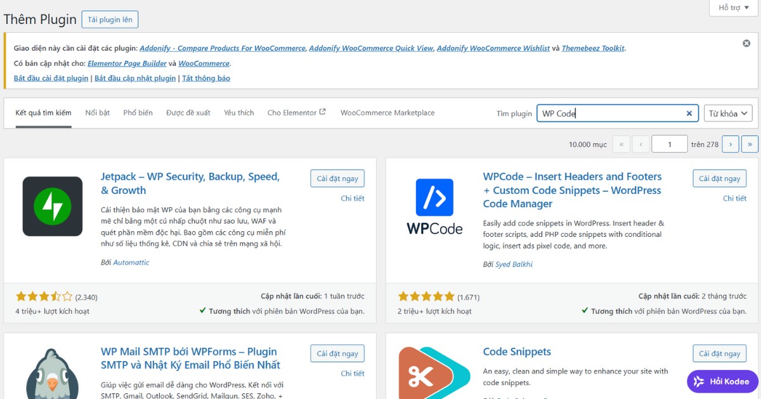
Task: Click the Jetpack plugin icon
Action: [53, 206]
